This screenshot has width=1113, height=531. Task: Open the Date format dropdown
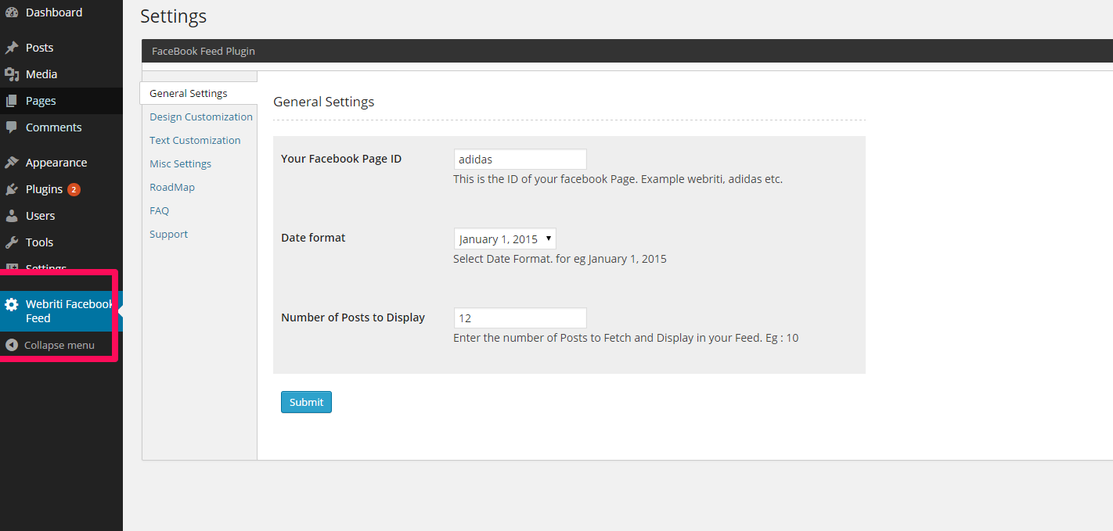[x=505, y=239]
